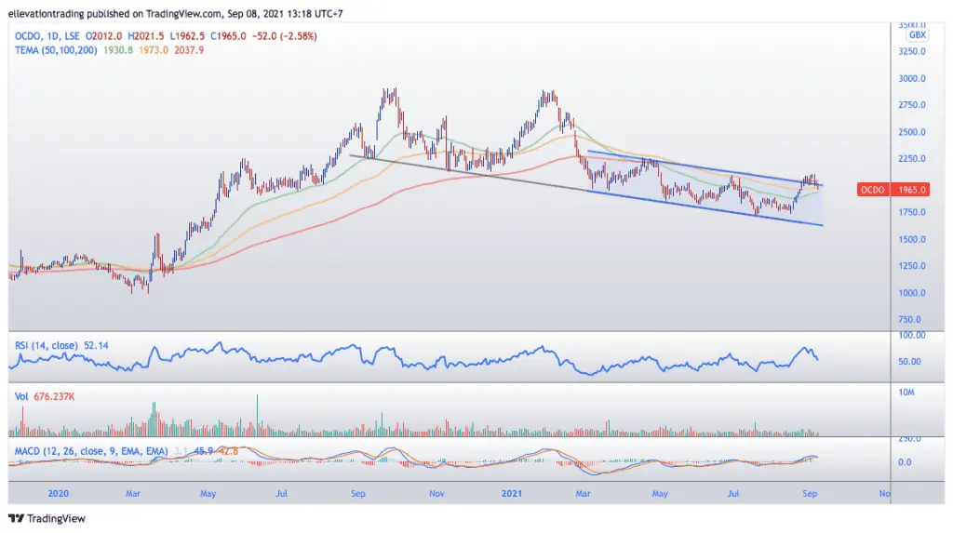Viewport: 953px width, 533px height.
Task: Click the volume value 676.237K
Action: click(x=54, y=396)
